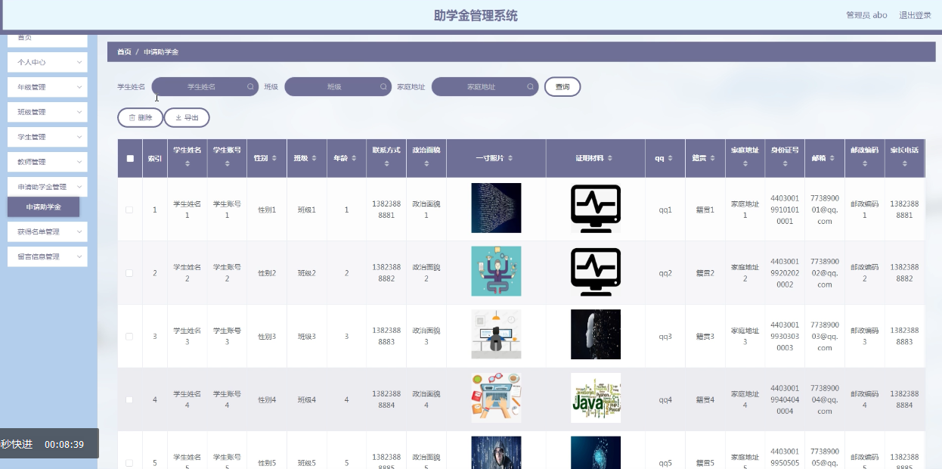Click ID number 440300199202020002 cell
This screenshot has height=469, width=942.
click(785, 273)
